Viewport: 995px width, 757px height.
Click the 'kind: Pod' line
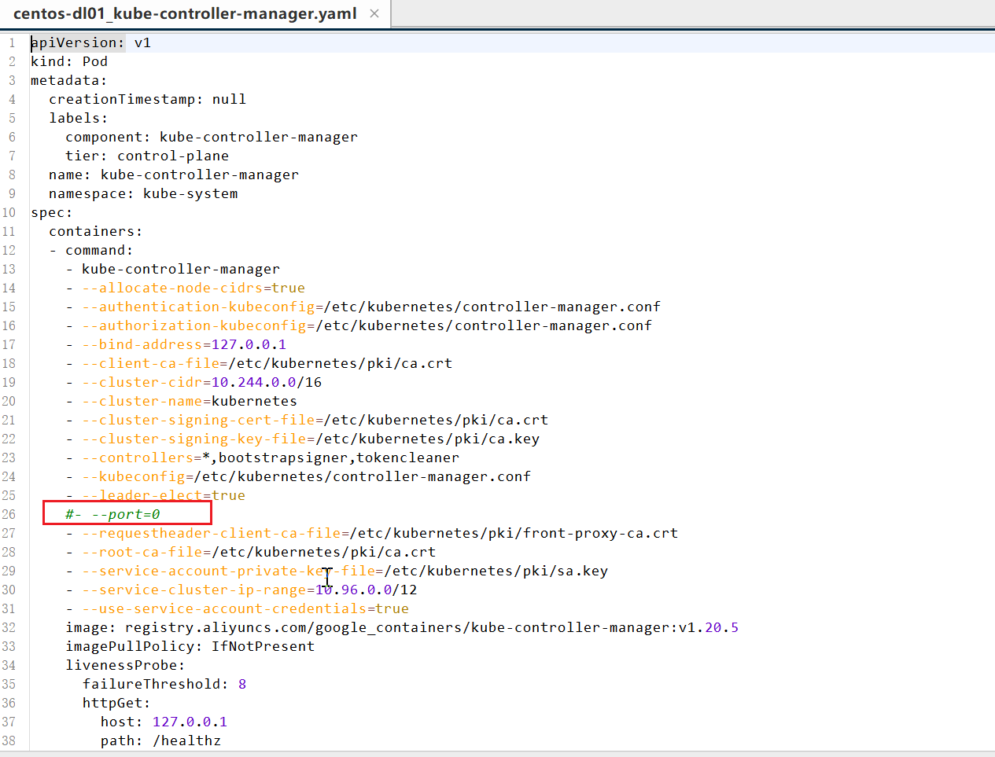(x=69, y=61)
